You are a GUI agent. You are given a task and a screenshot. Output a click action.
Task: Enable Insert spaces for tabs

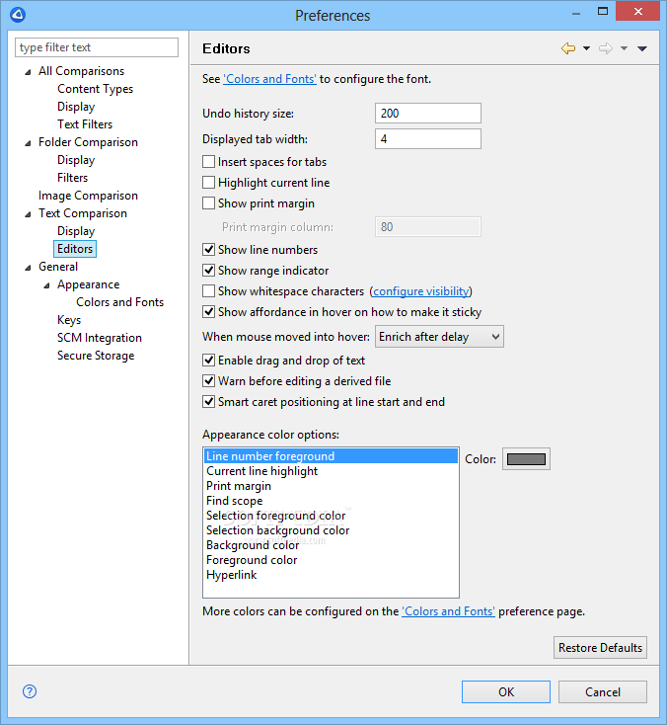209,162
